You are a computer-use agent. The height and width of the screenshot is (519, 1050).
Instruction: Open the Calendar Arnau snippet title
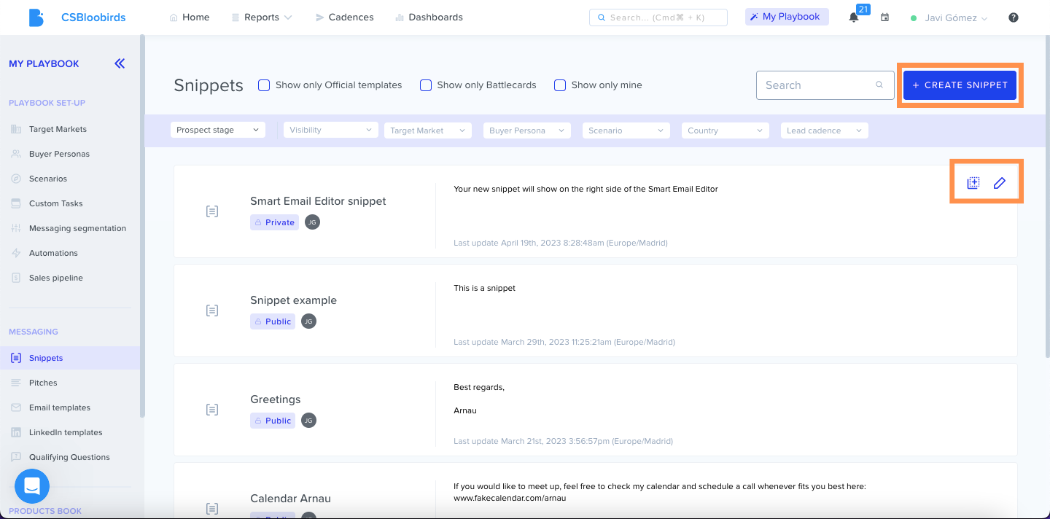point(290,499)
